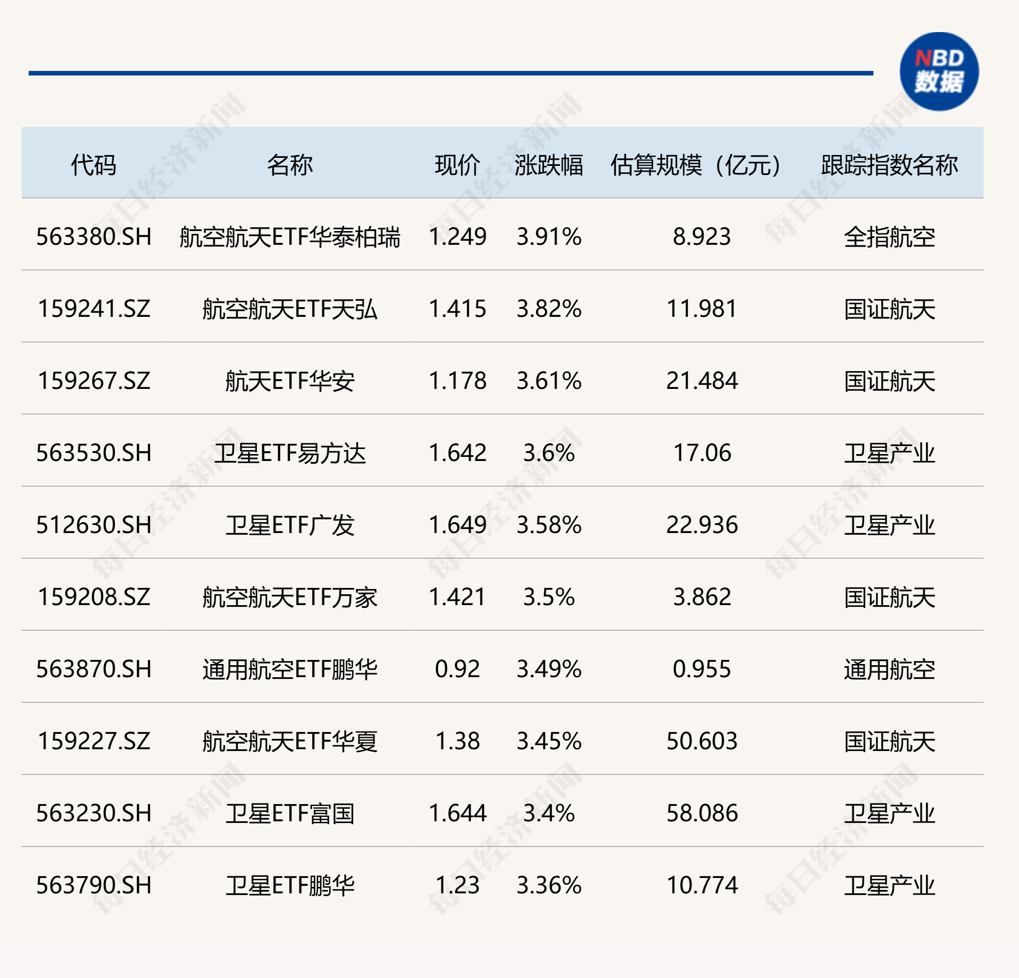Select the 3.49% change value
Screen dimensions: 1019x978
point(549,669)
